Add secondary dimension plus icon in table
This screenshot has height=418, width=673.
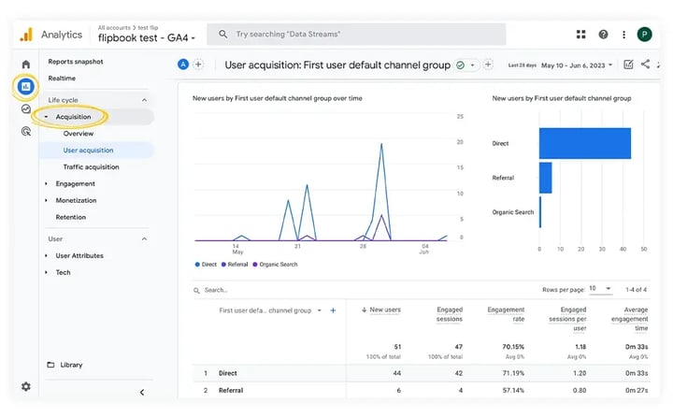pos(333,310)
